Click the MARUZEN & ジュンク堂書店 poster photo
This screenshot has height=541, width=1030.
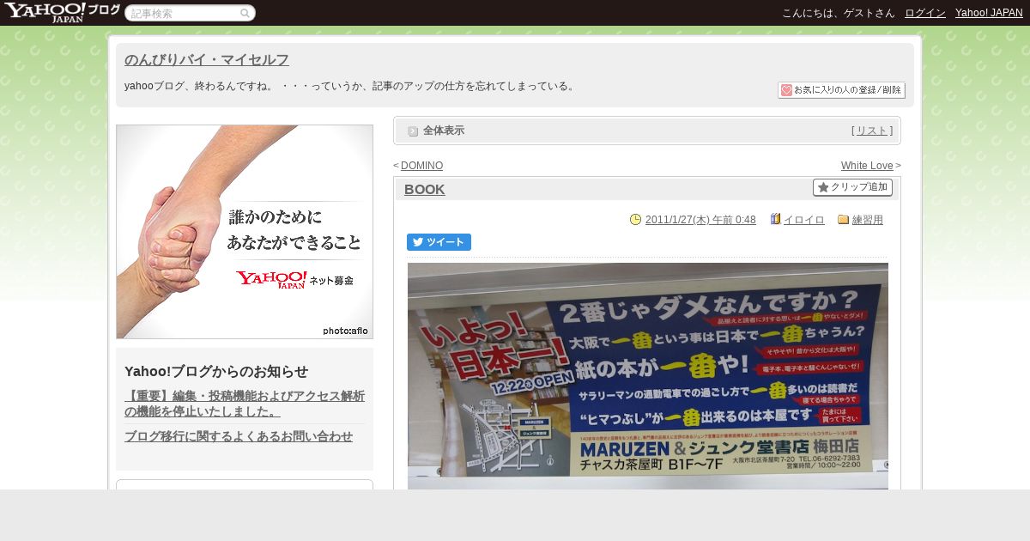[648, 376]
